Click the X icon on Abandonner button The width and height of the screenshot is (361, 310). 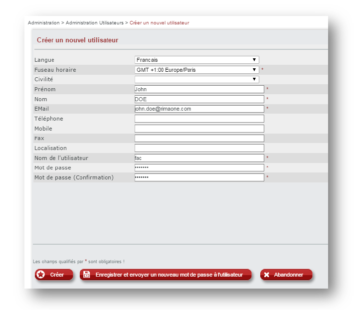point(267,275)
